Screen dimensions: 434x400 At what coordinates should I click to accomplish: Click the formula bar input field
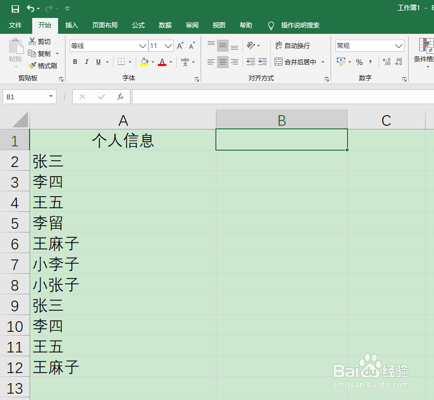point(283,97)
